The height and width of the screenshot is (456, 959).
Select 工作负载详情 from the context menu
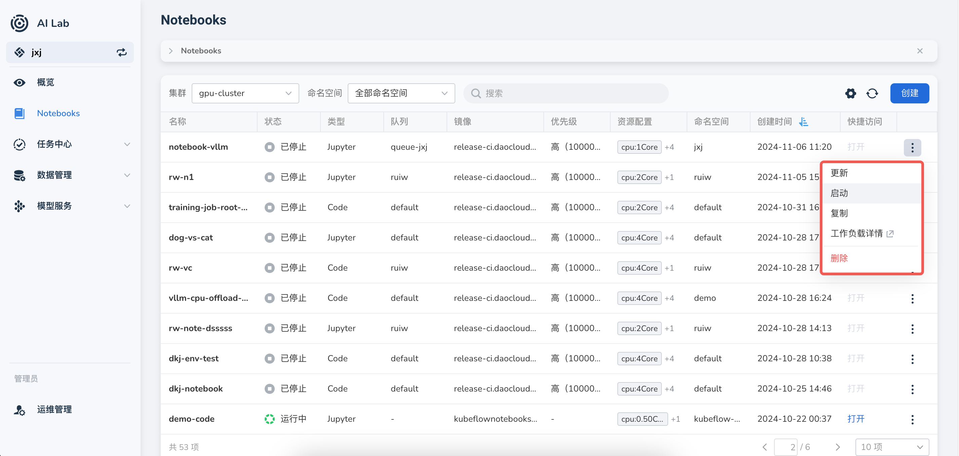pos(872,234)
